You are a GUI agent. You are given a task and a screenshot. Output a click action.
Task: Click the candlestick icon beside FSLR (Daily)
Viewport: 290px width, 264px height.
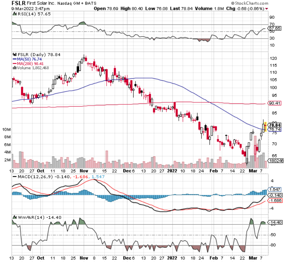14,55
